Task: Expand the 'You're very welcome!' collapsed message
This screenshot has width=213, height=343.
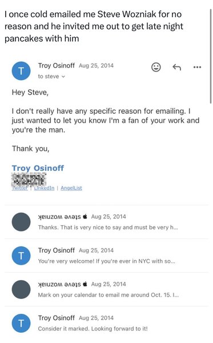Action: click(x=106, y=256)
